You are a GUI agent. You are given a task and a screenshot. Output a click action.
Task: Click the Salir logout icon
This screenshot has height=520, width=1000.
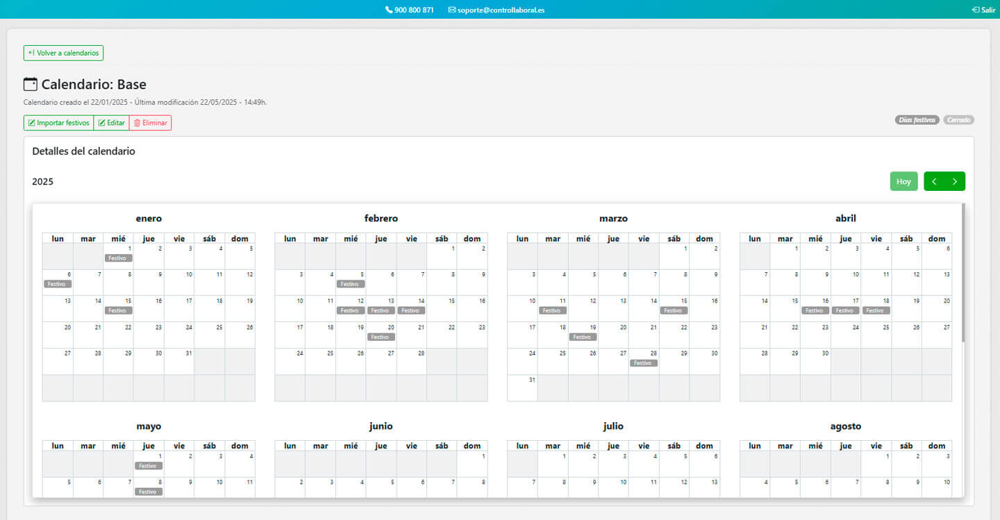click(976, 10)
